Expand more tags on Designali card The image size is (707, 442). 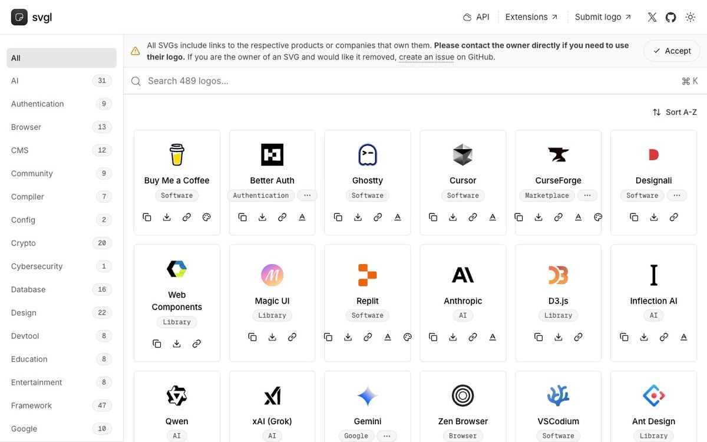(x=677, y=196)
